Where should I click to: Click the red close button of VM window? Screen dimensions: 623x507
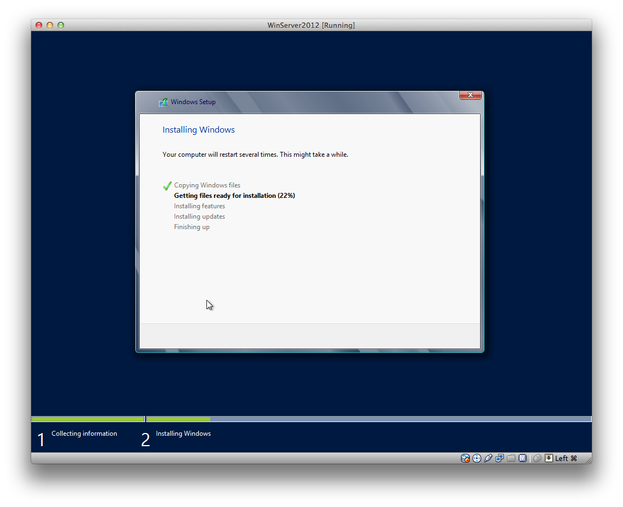(x=39, y=25)
